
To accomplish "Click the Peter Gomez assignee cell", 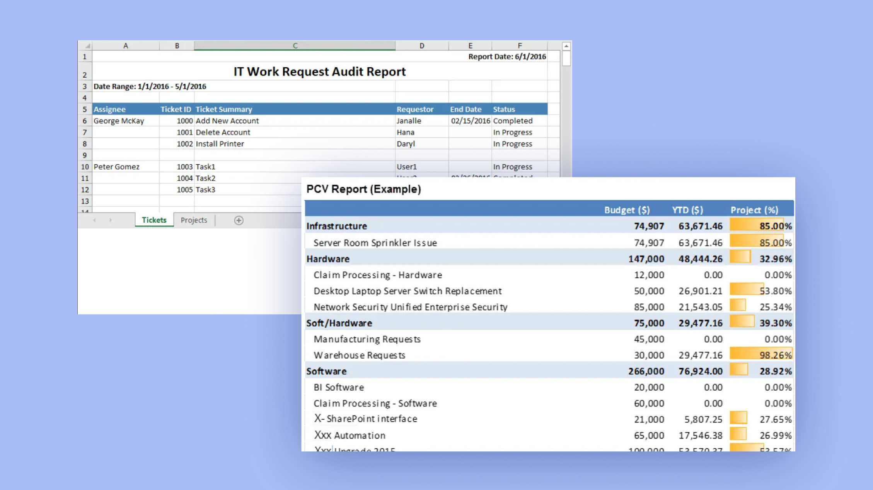I will tap(116, 167).
